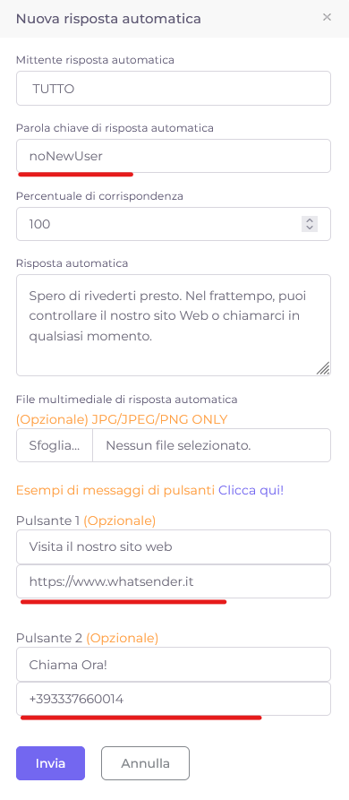349x800 pixels.
Task: Click the text area resize handle icon
Action: 323,368
